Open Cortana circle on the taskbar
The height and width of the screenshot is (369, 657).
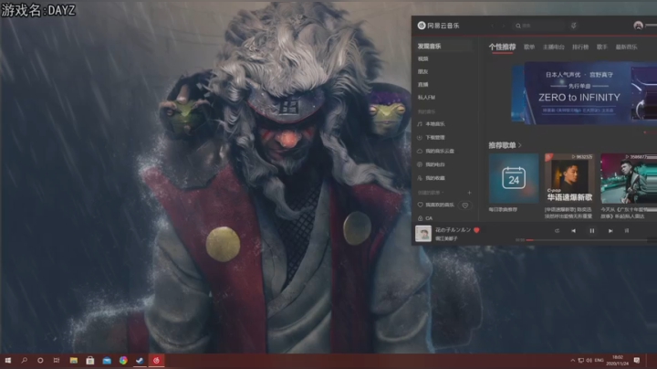point(40,361)
